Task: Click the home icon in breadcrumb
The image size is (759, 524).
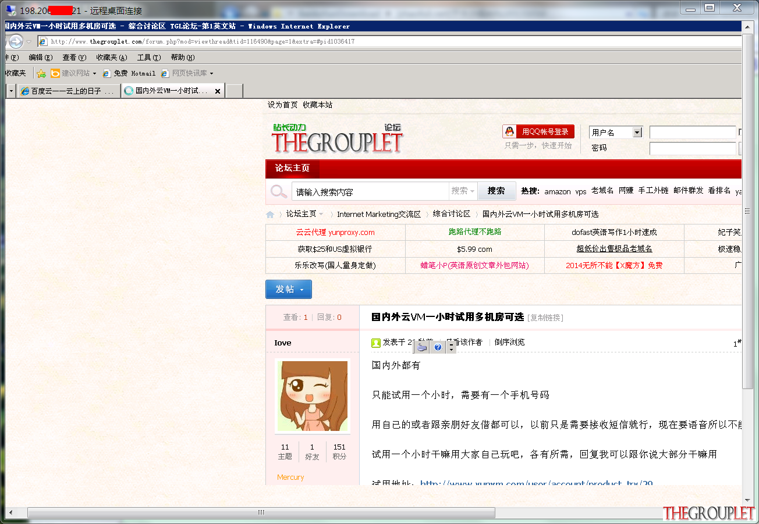Action: pyautogui.click(x=270, y=215)
